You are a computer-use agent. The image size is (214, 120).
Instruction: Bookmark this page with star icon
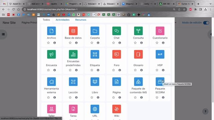pos(184,9)
